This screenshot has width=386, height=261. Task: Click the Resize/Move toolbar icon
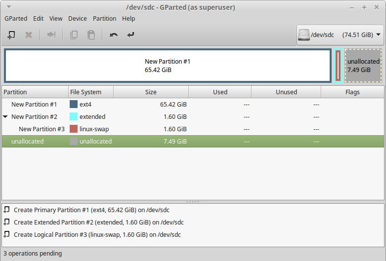point(51,35)
